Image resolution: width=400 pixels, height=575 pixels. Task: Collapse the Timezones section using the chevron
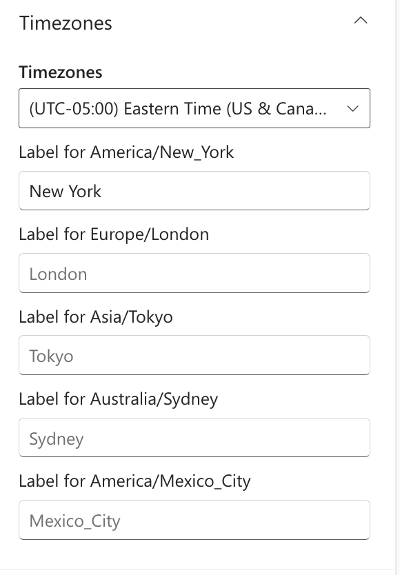(x=361, y=21)
